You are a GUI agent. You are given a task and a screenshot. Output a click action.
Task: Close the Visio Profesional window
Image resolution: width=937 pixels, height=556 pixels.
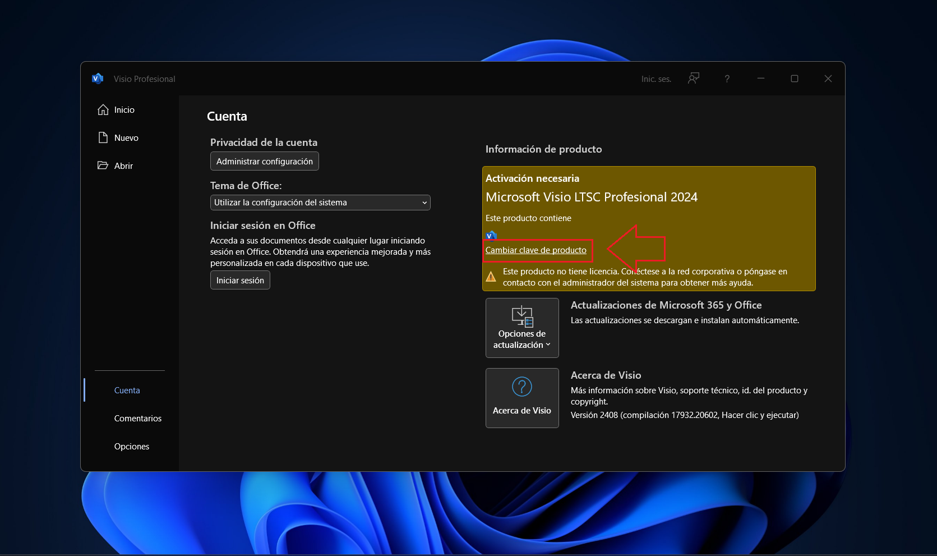828,79
